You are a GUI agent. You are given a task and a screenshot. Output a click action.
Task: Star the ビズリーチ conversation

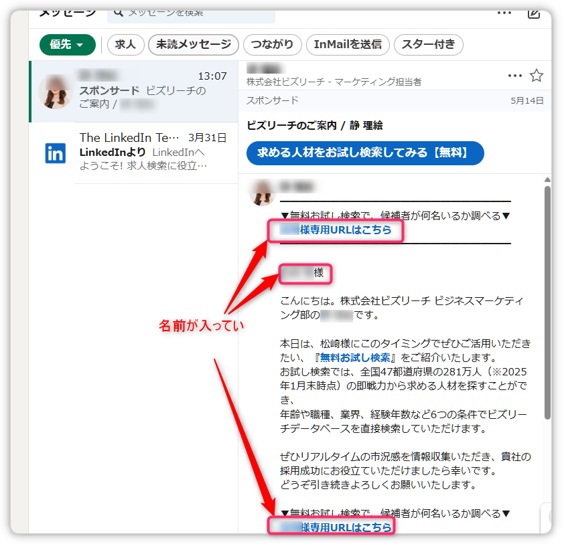(x=537, y=75)
